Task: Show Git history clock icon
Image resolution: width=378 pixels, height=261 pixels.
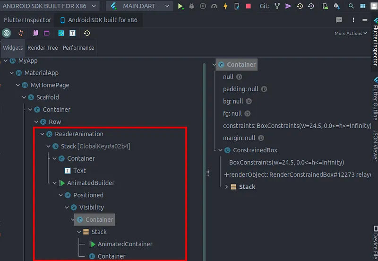Action: coord(300,6)
